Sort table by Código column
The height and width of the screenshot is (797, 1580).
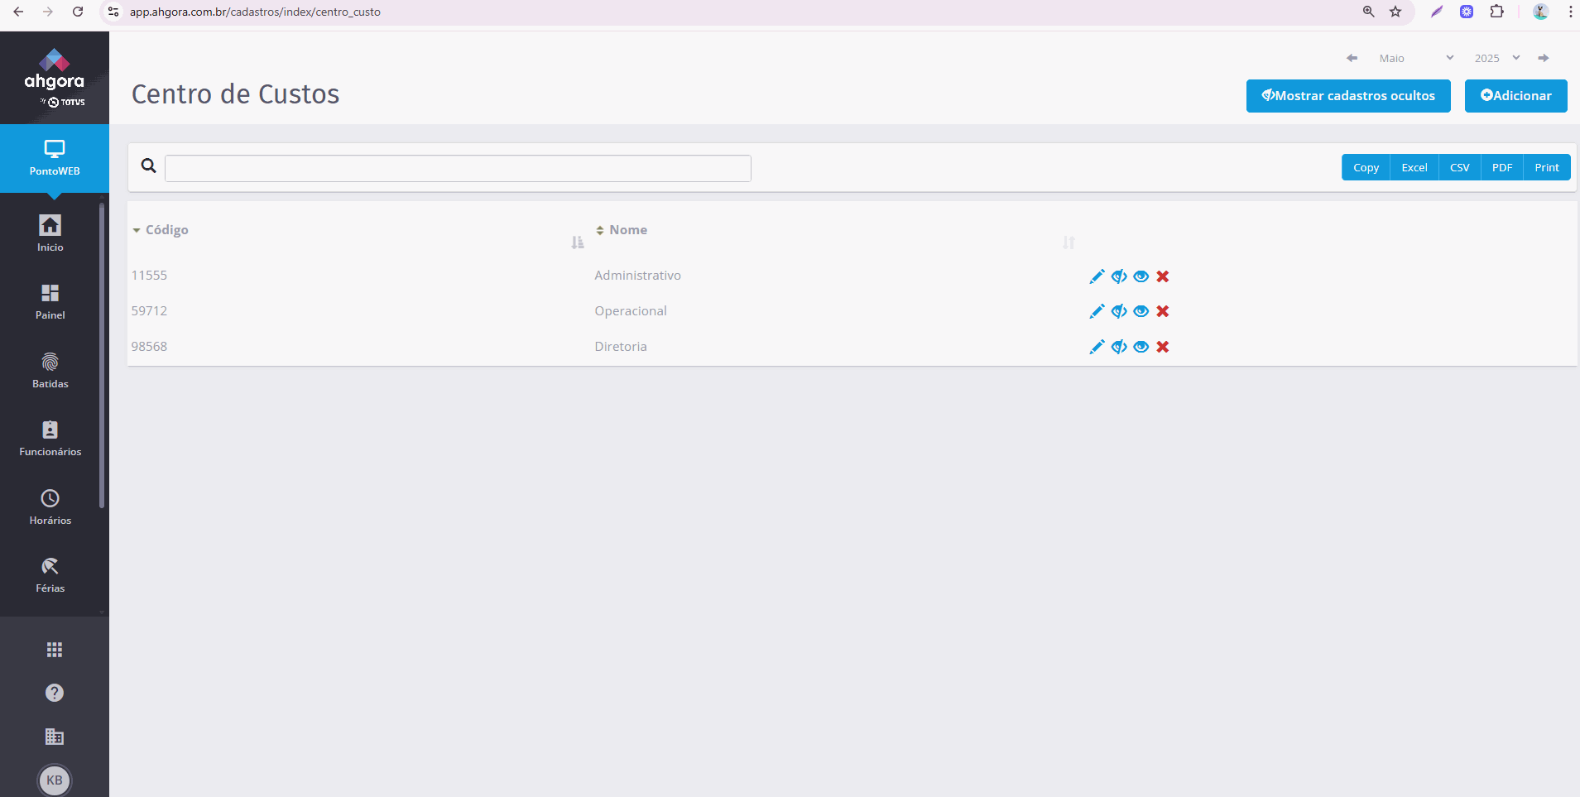[166, 230]
